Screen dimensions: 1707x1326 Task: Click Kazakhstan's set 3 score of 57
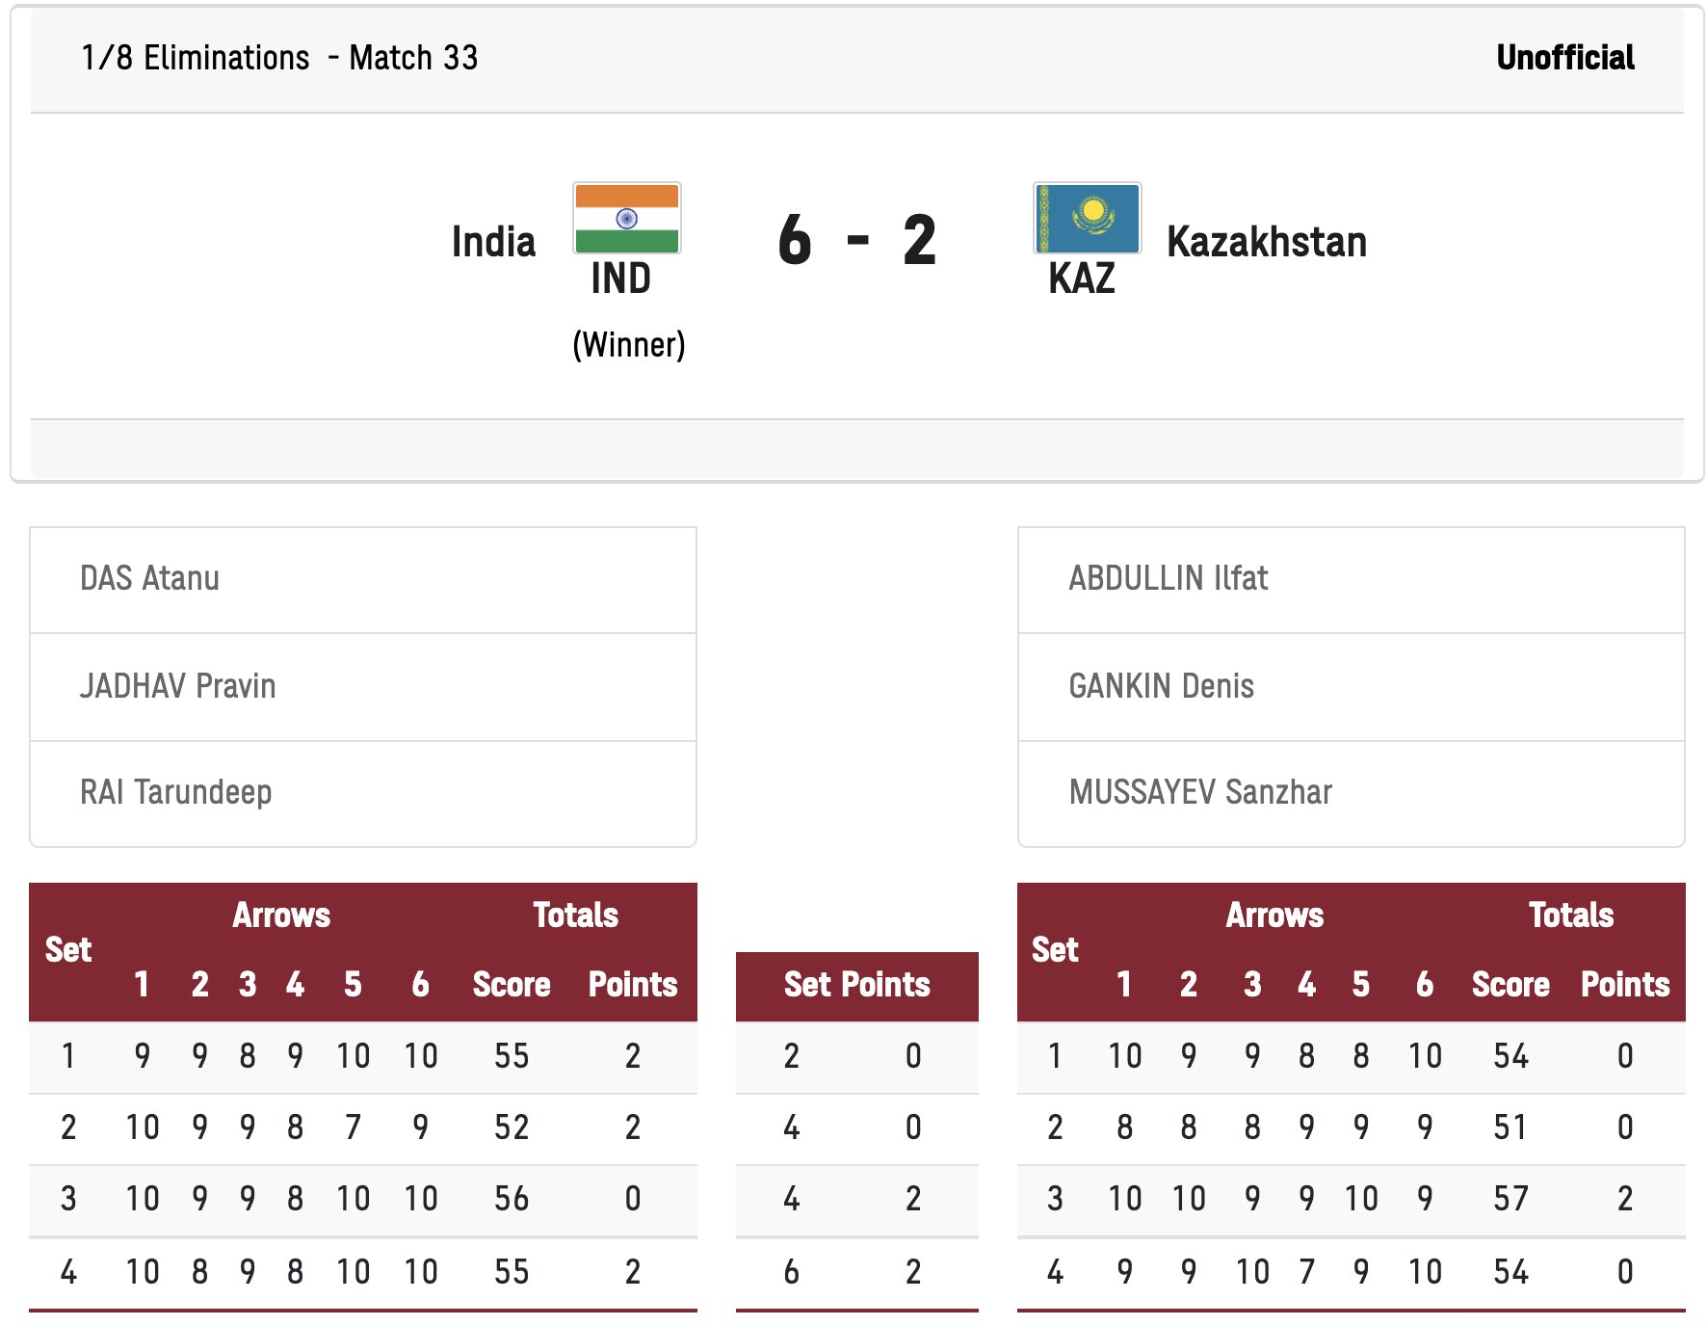pos(1510,1199)
